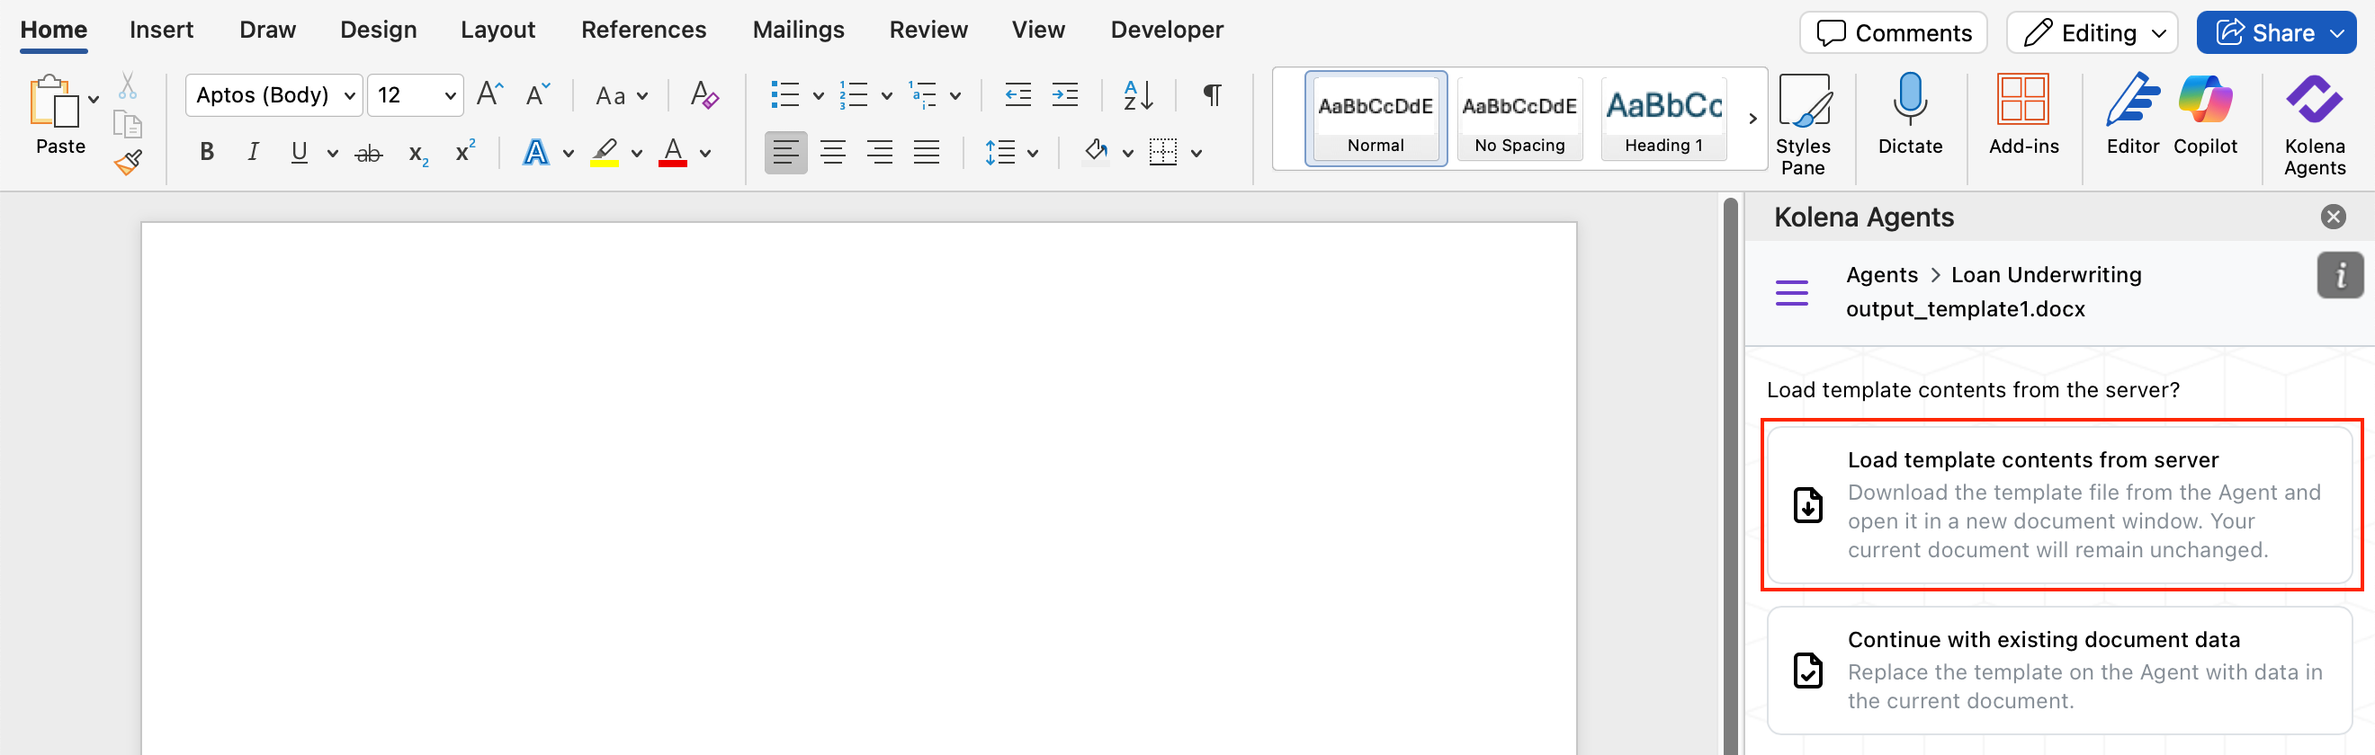Decrease paragraph indent

pyautogui.click(x=1017, y=95)
